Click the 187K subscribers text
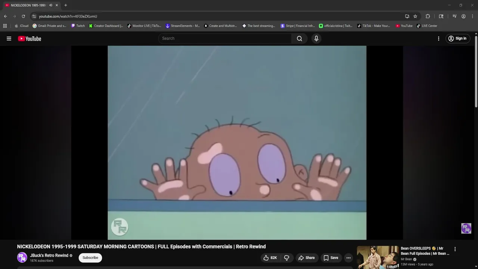The height and width of the screenshot is (269, 478). tap(41, 261)
